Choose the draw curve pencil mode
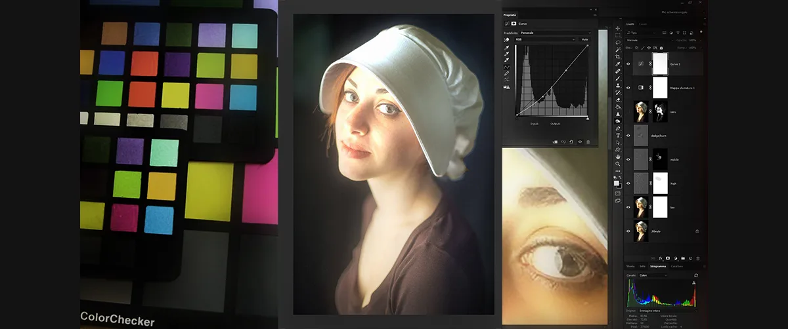Image resolution: width=788 pixels, height=329 pixels. pyautogui.click(x=506, y=73)
